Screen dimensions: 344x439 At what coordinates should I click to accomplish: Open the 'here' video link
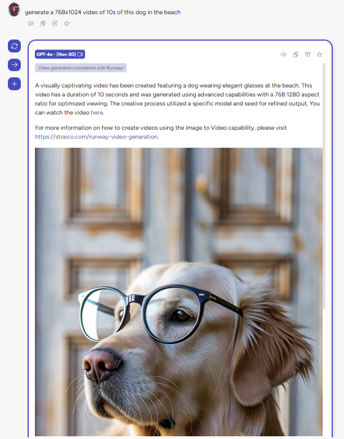pyautogui.click(x=96, y=112)
